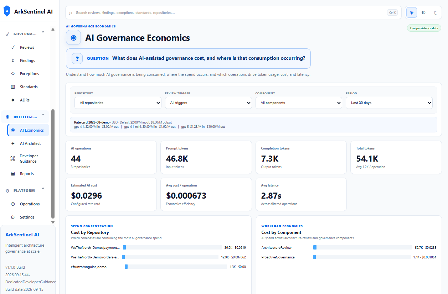Screen dimensions: 448x294
Task: Switch to light theme sun button
Action: point(412,12)
